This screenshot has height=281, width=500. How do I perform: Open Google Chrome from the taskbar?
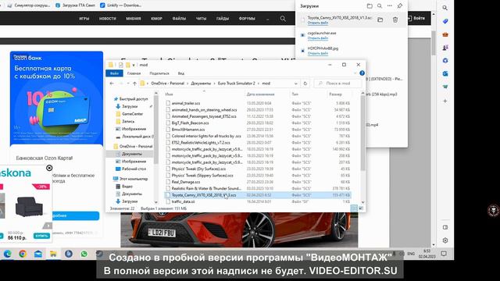23,254
